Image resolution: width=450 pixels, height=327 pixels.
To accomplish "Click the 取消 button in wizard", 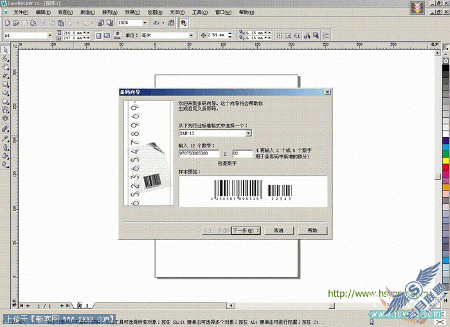I will click(279, 230).
